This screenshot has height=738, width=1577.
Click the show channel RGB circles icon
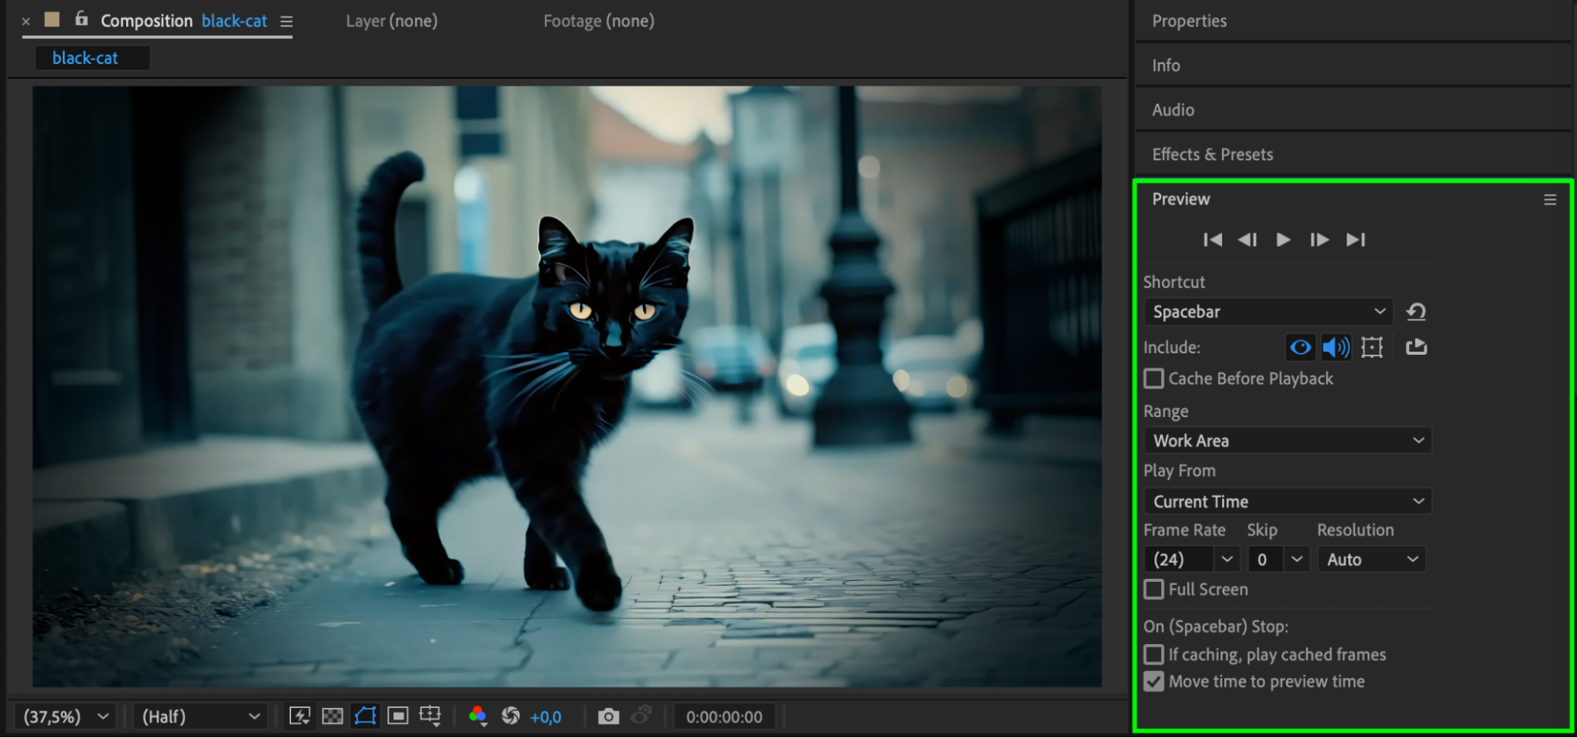point(477,716)
